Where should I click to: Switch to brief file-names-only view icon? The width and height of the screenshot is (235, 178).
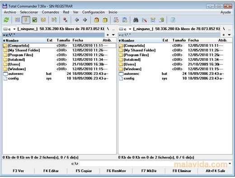coord(17,20)
